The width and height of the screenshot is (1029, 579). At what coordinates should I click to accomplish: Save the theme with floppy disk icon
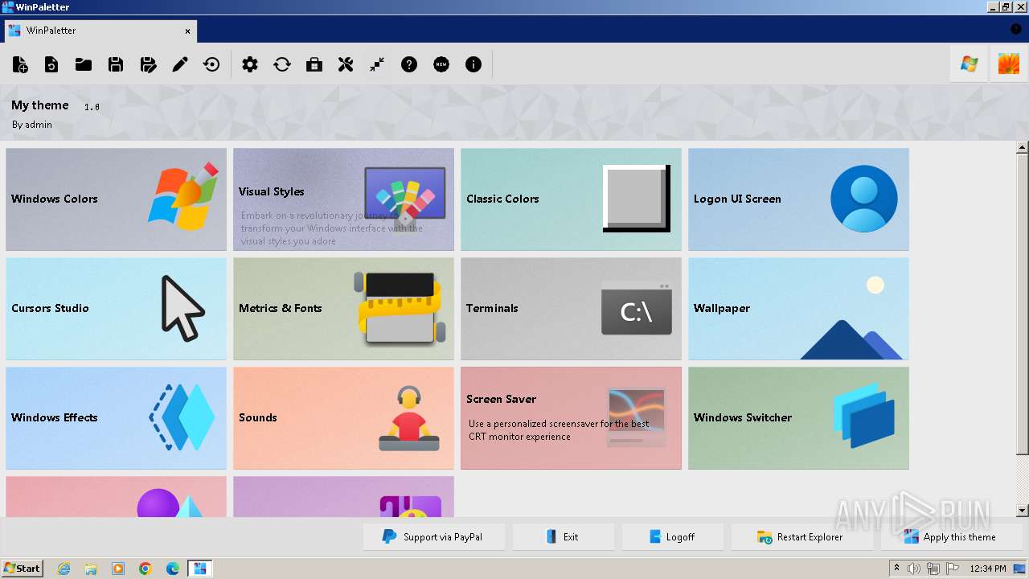tap(116, 64)
